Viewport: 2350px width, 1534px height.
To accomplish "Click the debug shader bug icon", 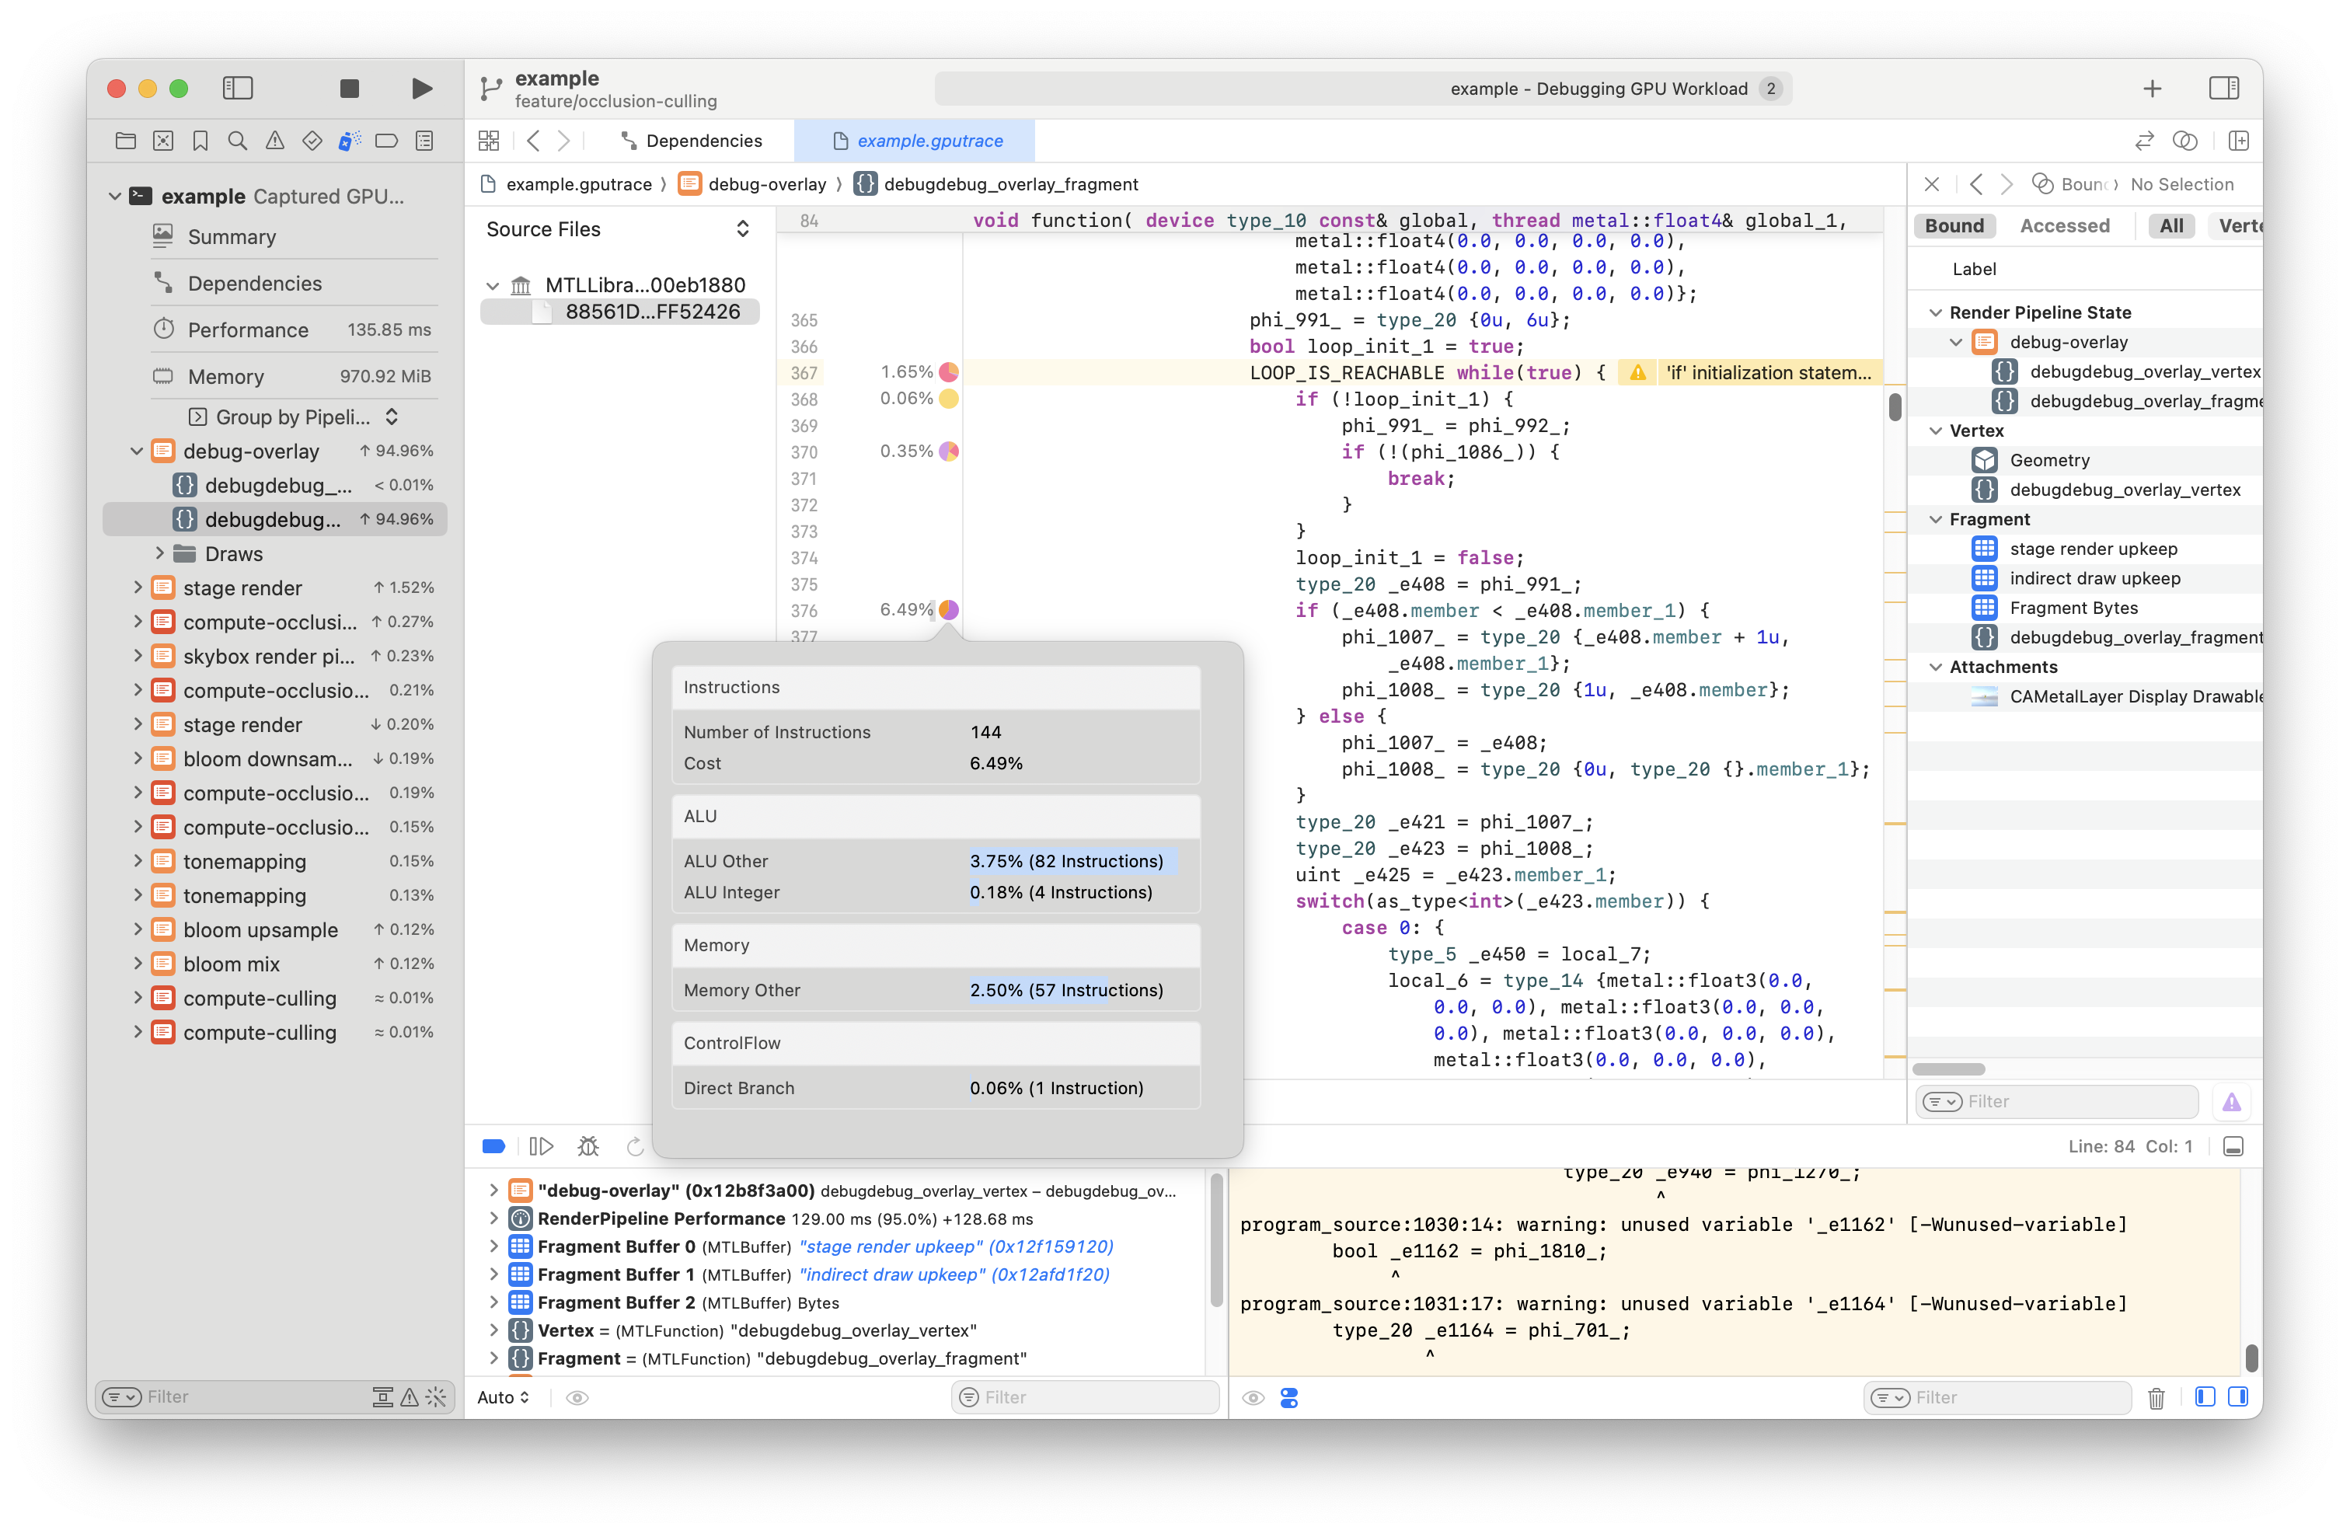I will pos(588,1146).
